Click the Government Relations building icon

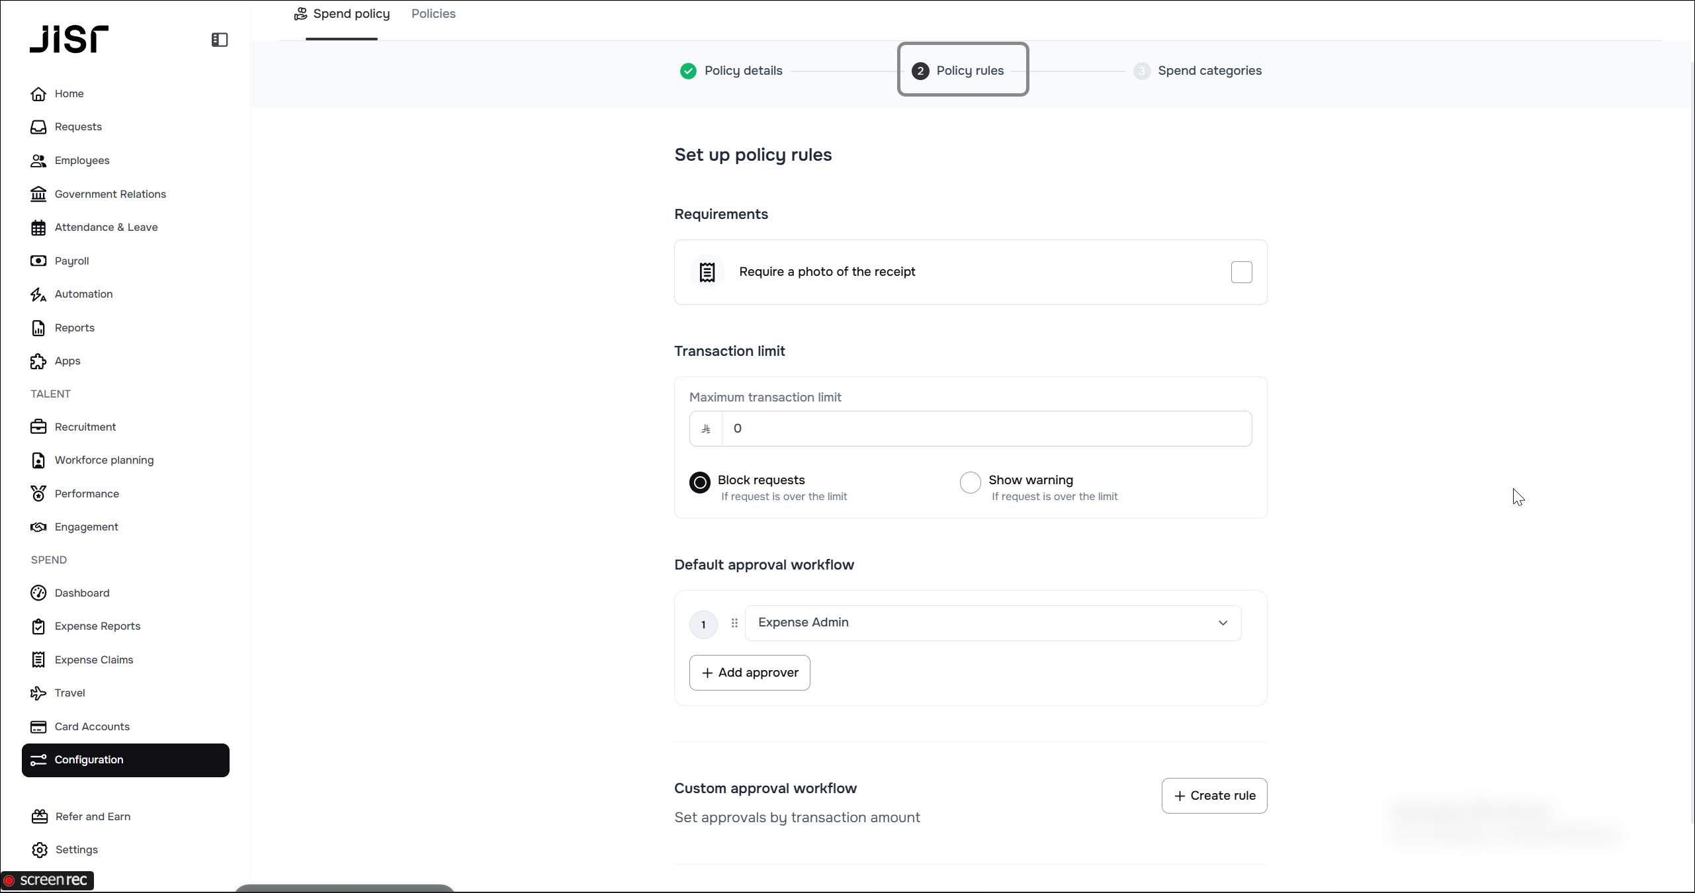coord(38,194)
